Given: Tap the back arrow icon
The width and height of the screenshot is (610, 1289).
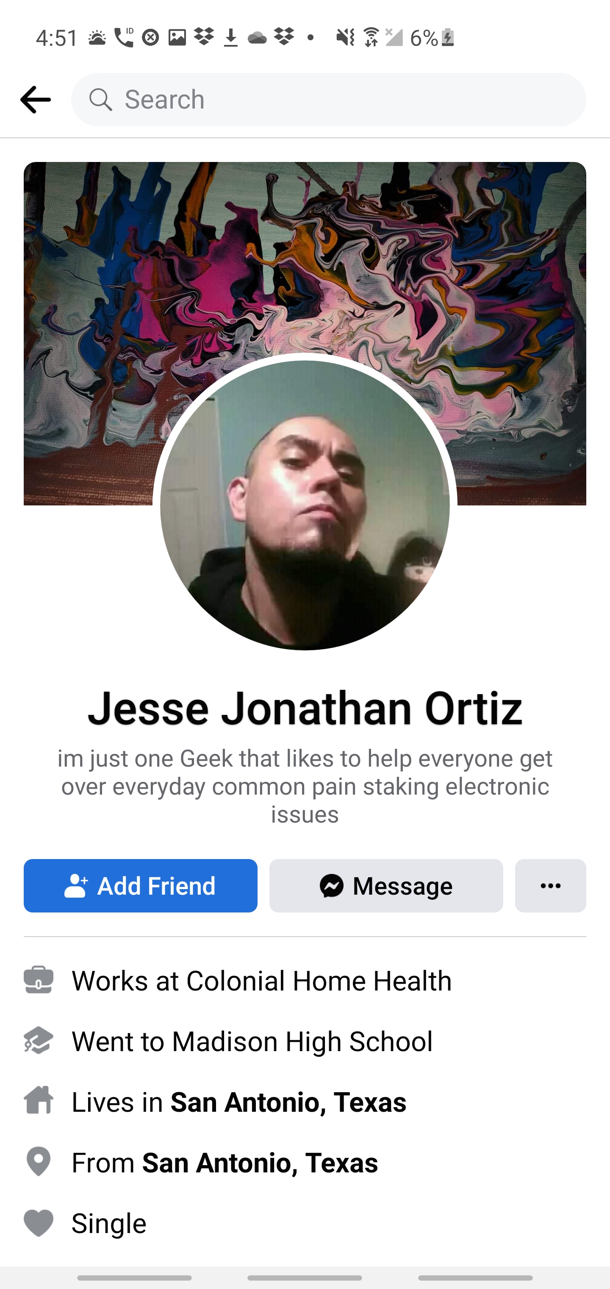Looking at the screenshot, I should click(x=36, y=100).
